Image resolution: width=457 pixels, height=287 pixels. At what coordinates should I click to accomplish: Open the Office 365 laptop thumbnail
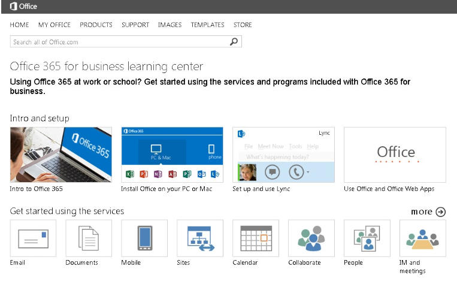[61, 155]
